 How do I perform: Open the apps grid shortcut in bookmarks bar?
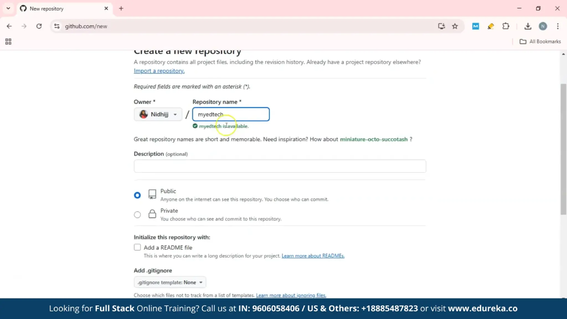click(8, 42)
